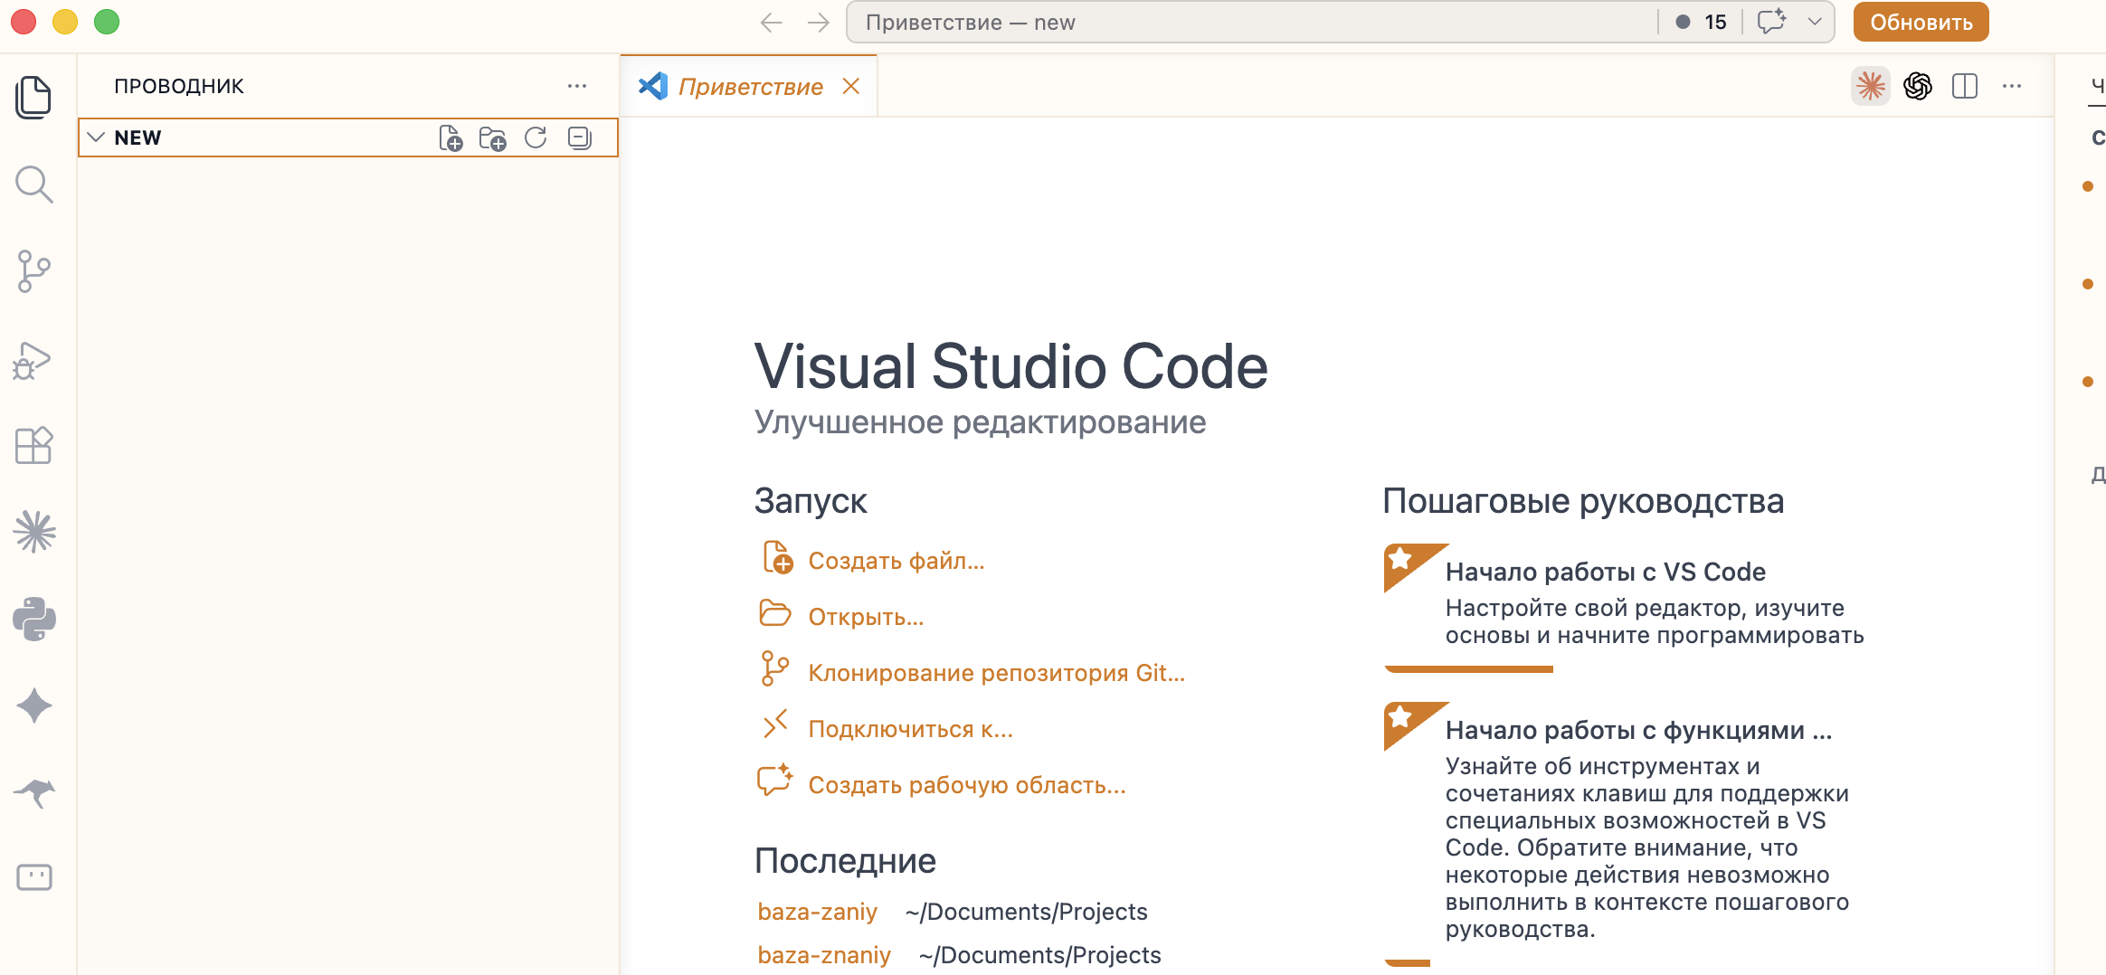Click the ChatGPT icon in editor title bar

pos(1918,86)
